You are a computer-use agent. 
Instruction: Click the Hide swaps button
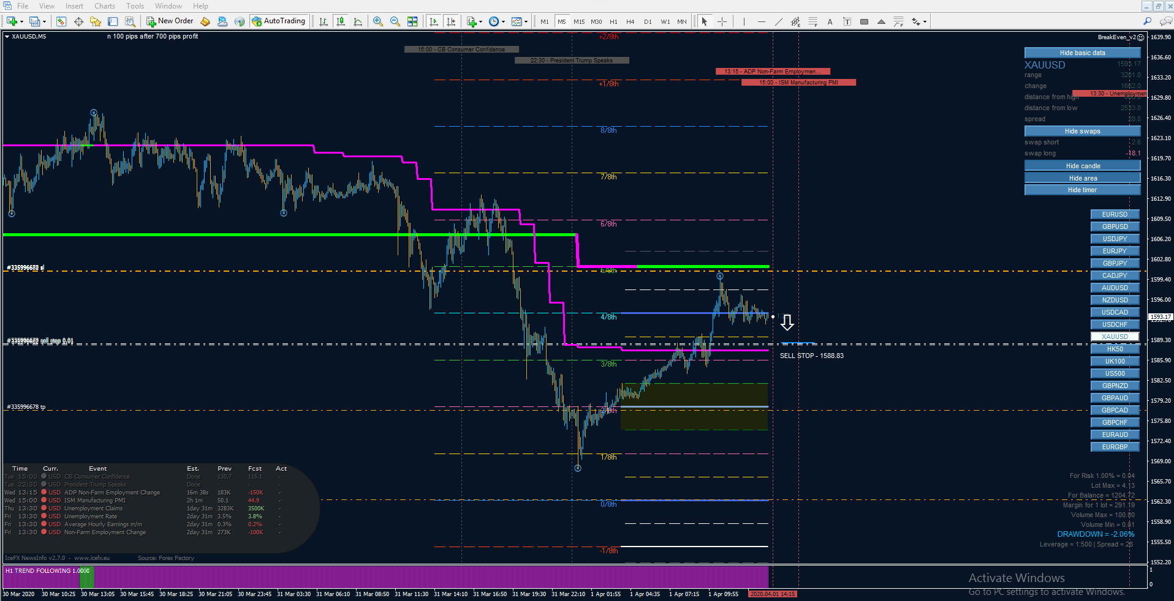[x=1082, y=131]
